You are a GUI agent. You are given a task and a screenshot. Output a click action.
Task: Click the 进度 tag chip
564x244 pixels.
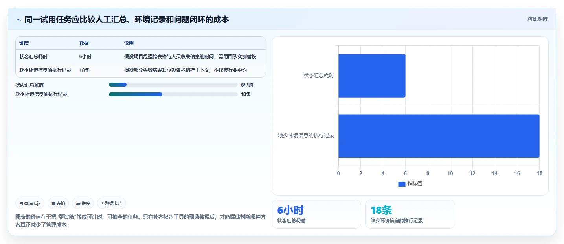(x=83, y=203)
